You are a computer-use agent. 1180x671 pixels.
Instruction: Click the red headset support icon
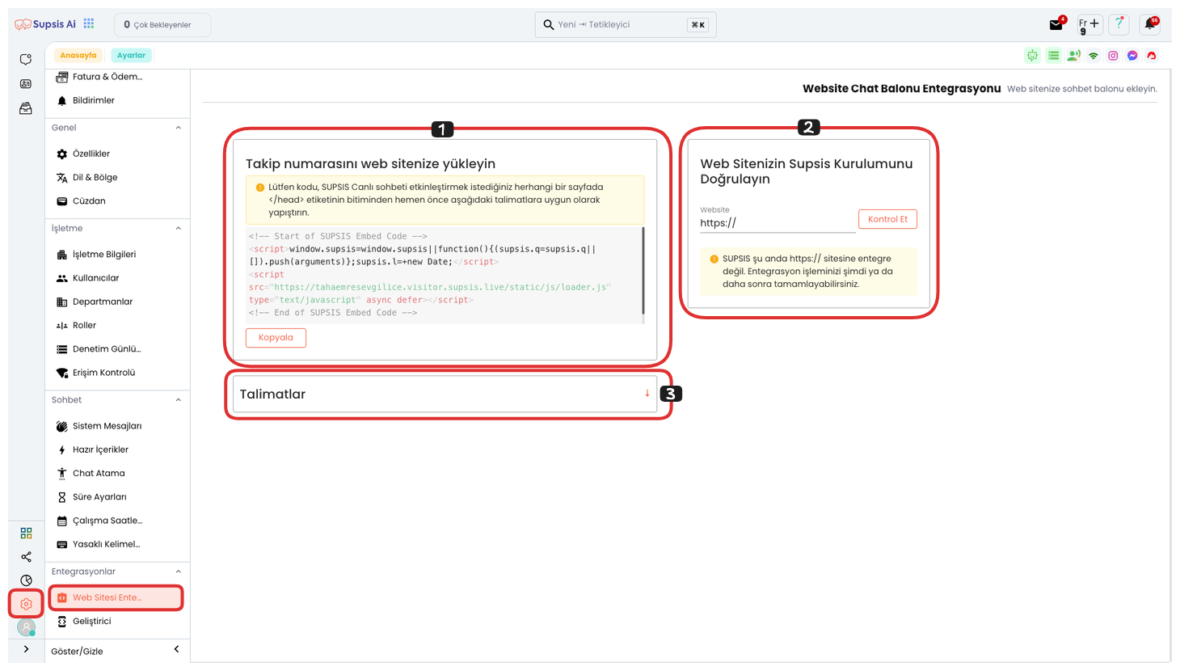pos(1152,56)
